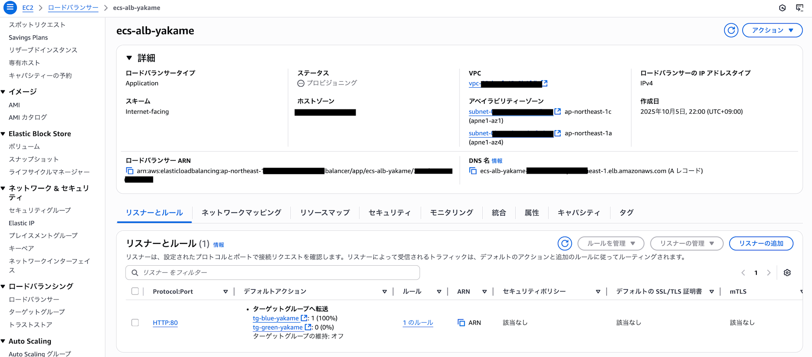Switch to the キャパシティ tab
This screenshot has height=357, width=812.
(579, 213)
